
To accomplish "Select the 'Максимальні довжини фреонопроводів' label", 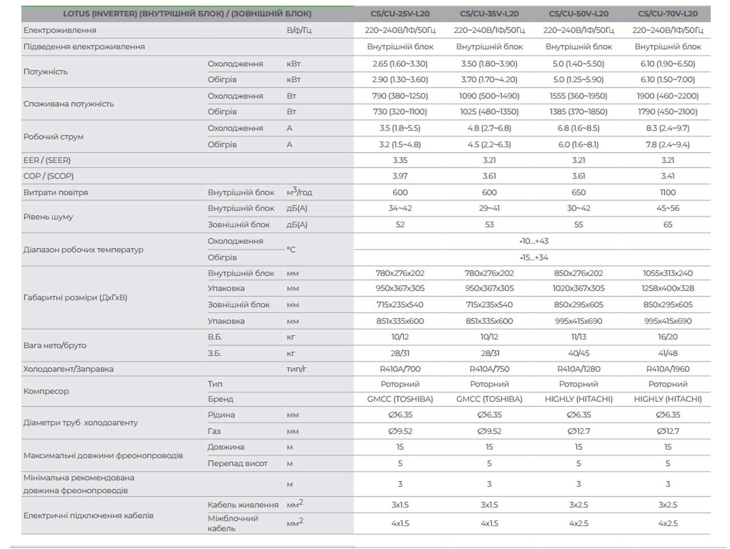I will click(103, 456).
